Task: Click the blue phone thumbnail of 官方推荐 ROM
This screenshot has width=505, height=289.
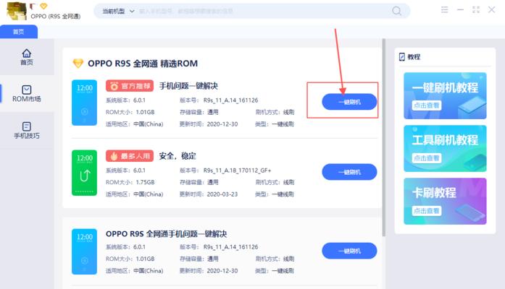Action: [84, 103]
